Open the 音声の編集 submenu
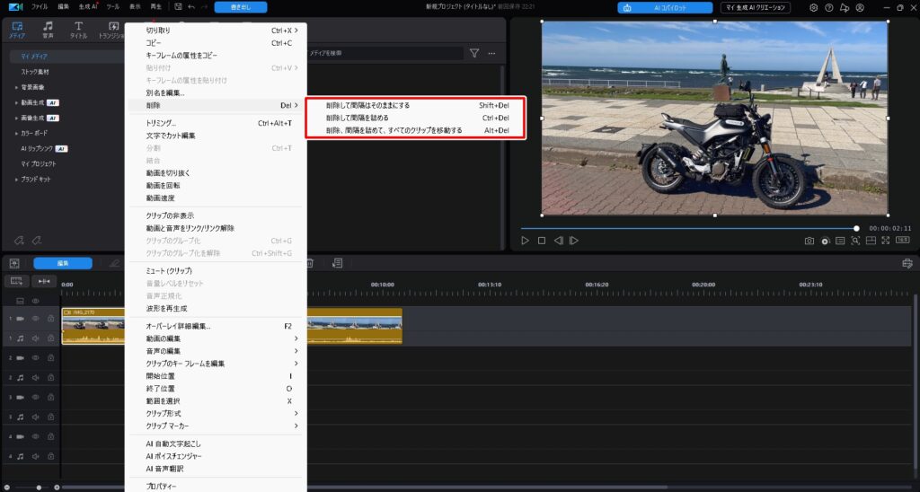Viewport: 920px width, 492px height. click(x=216, y=351)
